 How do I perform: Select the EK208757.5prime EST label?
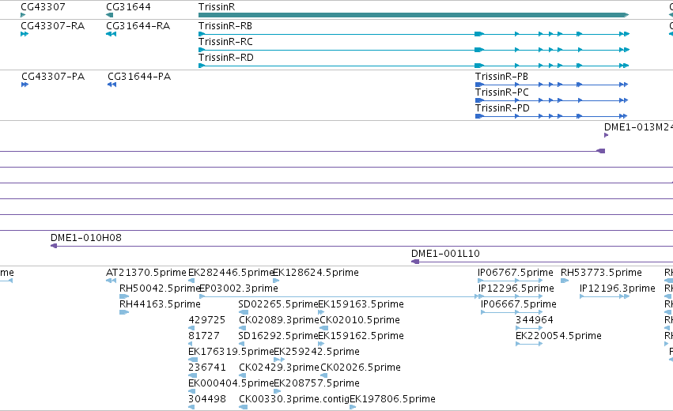317,384
